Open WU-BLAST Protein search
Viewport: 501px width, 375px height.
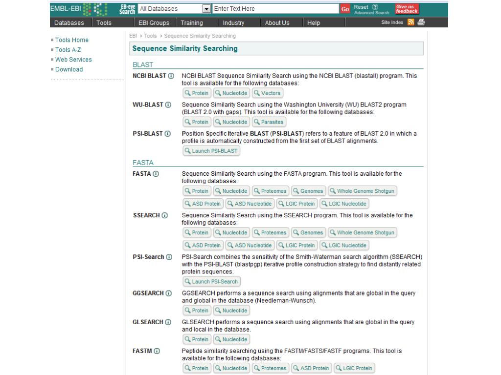197,122
